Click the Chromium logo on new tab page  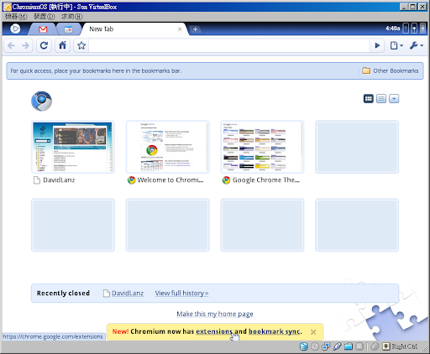(41, 101)
